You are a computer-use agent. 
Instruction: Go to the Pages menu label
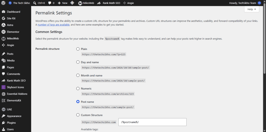click(x=10, y=67)
